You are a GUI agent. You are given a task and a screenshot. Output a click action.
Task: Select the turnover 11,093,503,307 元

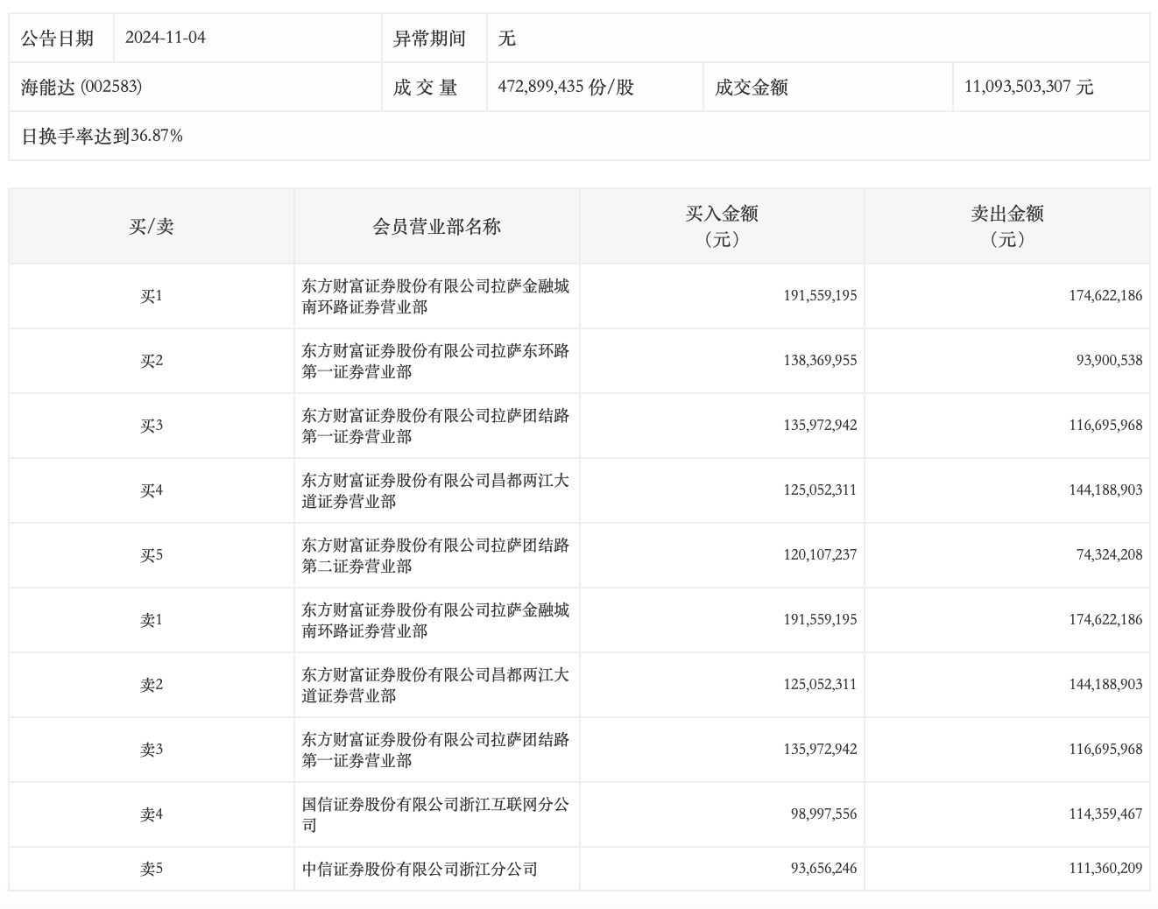coord(1029,87)
